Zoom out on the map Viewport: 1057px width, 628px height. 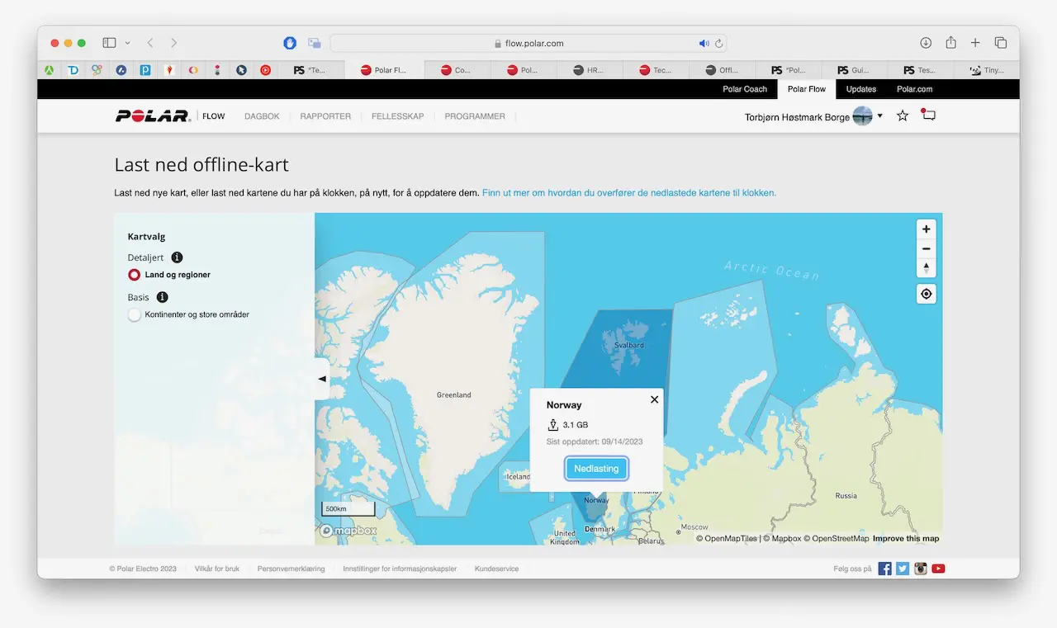[927, 248]
